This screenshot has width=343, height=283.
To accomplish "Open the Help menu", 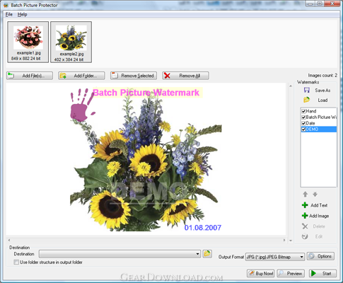I will click(23, 14).
